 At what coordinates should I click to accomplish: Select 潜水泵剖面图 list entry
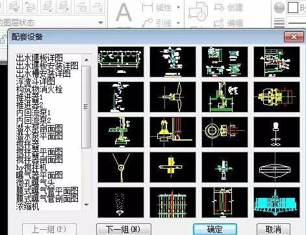tap(40, 128)
